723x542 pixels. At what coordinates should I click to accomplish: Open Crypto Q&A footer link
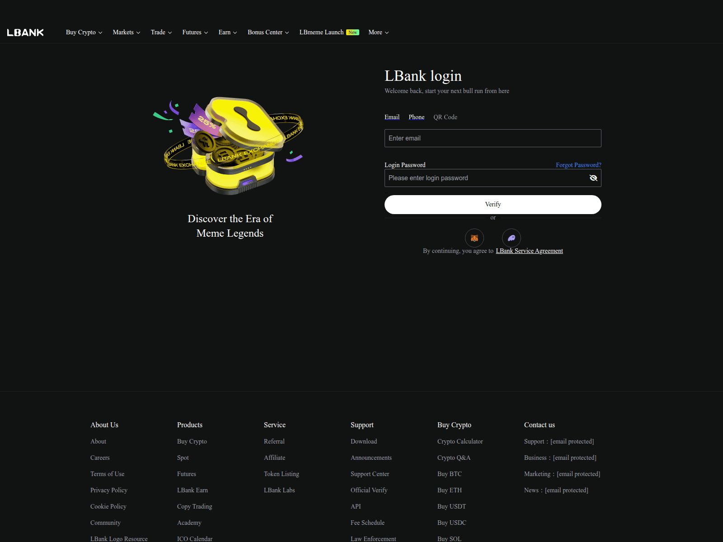[x=454, y=458]
